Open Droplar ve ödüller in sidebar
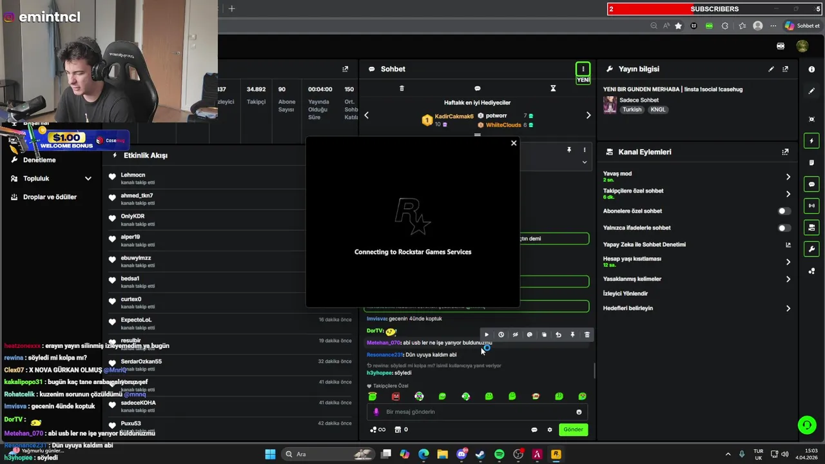825x464 pixels. pos(50,197)
